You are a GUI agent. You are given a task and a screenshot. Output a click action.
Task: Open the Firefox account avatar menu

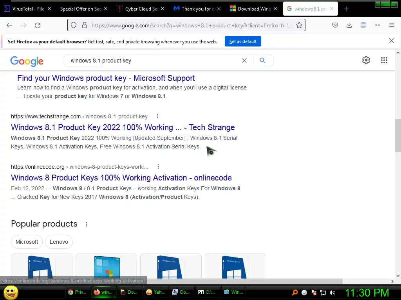363,25
